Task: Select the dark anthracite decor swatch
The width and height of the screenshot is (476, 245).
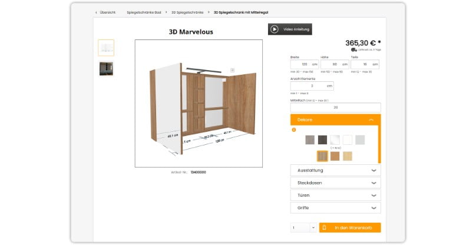Action: tap(322, 140)
